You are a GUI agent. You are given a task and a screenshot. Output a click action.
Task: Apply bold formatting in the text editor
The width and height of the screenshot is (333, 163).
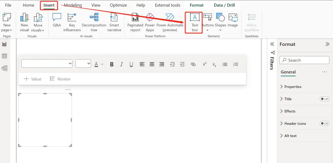112,64
